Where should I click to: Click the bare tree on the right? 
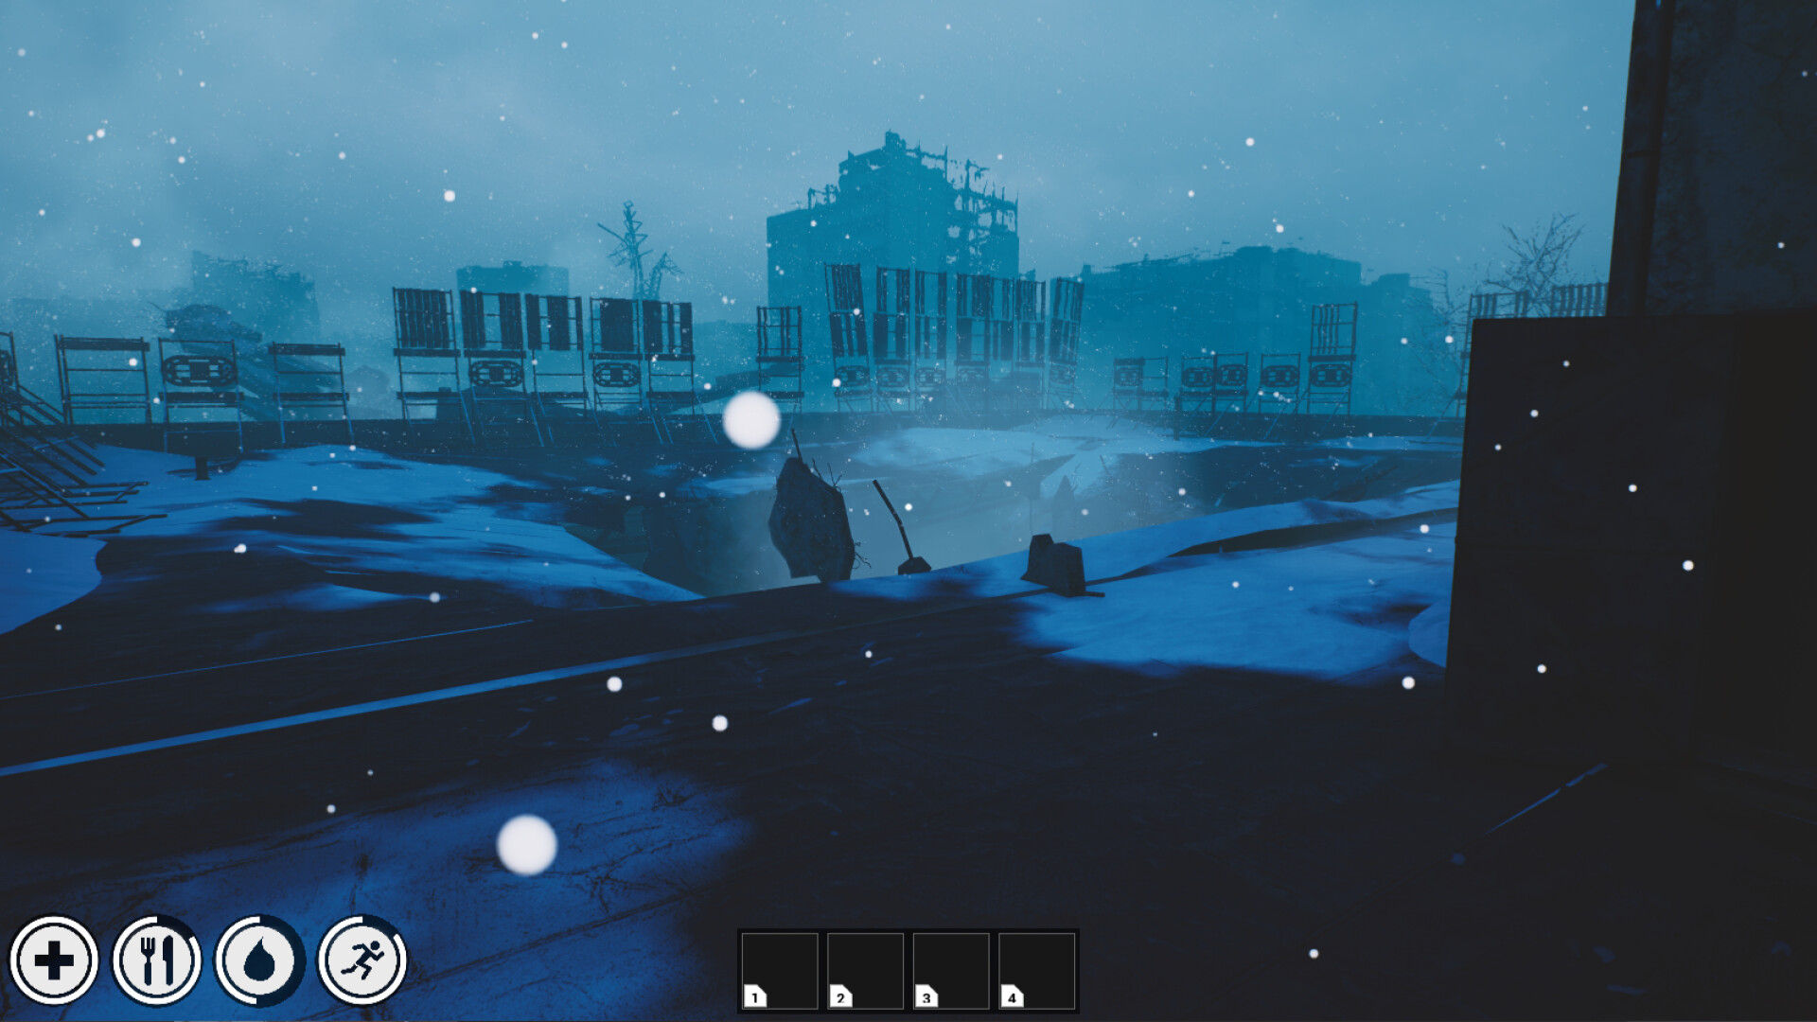coord(1538,255)
